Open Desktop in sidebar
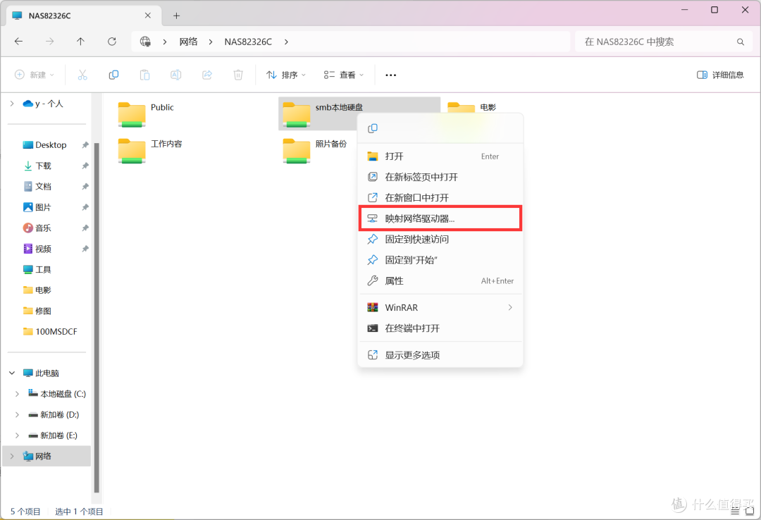Viewport: 761px width, 520px height. pyautogui.click(x=44, y=144)
